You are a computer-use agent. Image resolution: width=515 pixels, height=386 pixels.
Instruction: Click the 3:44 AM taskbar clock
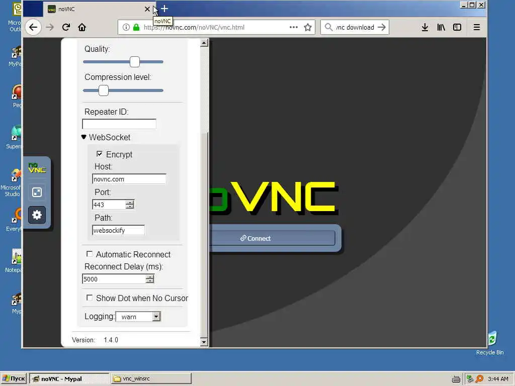(498, 379)
